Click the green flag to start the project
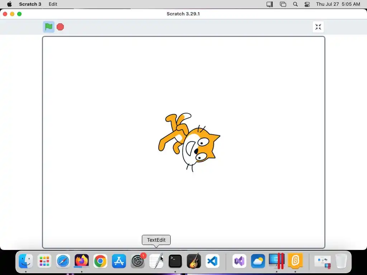 49,27
